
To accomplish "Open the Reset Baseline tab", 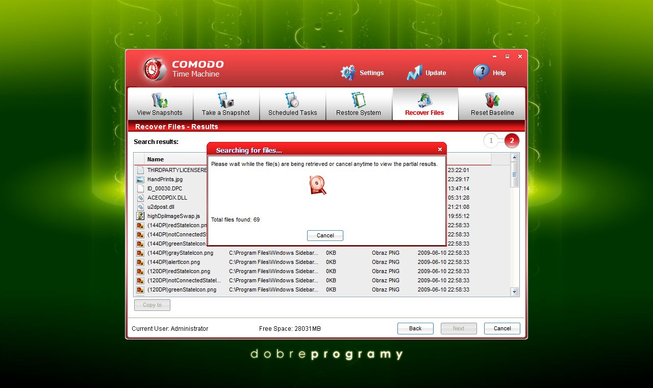I will tap(492, 104).
